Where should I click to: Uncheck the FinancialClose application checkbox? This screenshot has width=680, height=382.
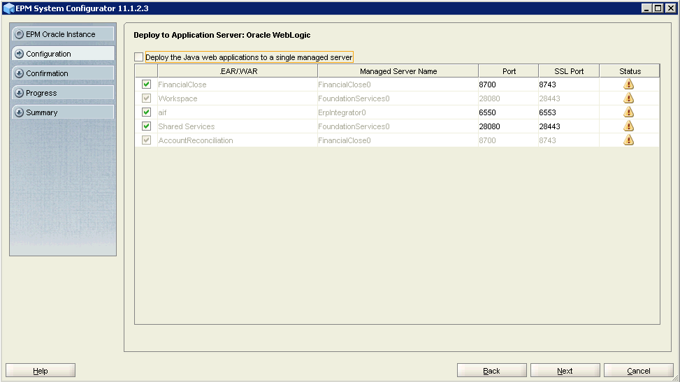coord(146,85)
